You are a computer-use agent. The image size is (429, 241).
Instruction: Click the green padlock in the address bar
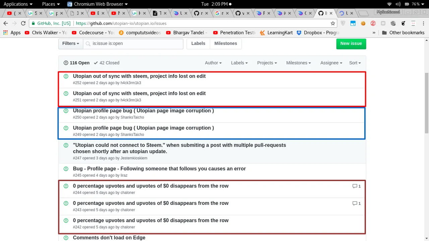click(33, 23)
